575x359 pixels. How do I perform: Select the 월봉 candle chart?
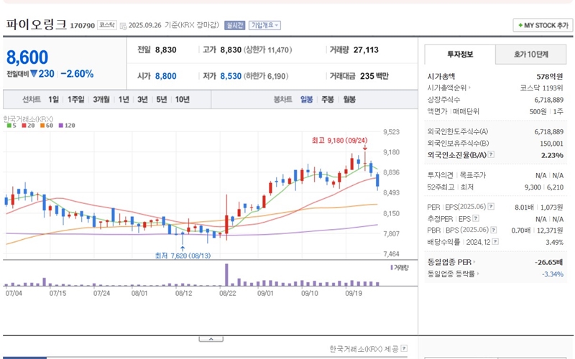point(349,100)
